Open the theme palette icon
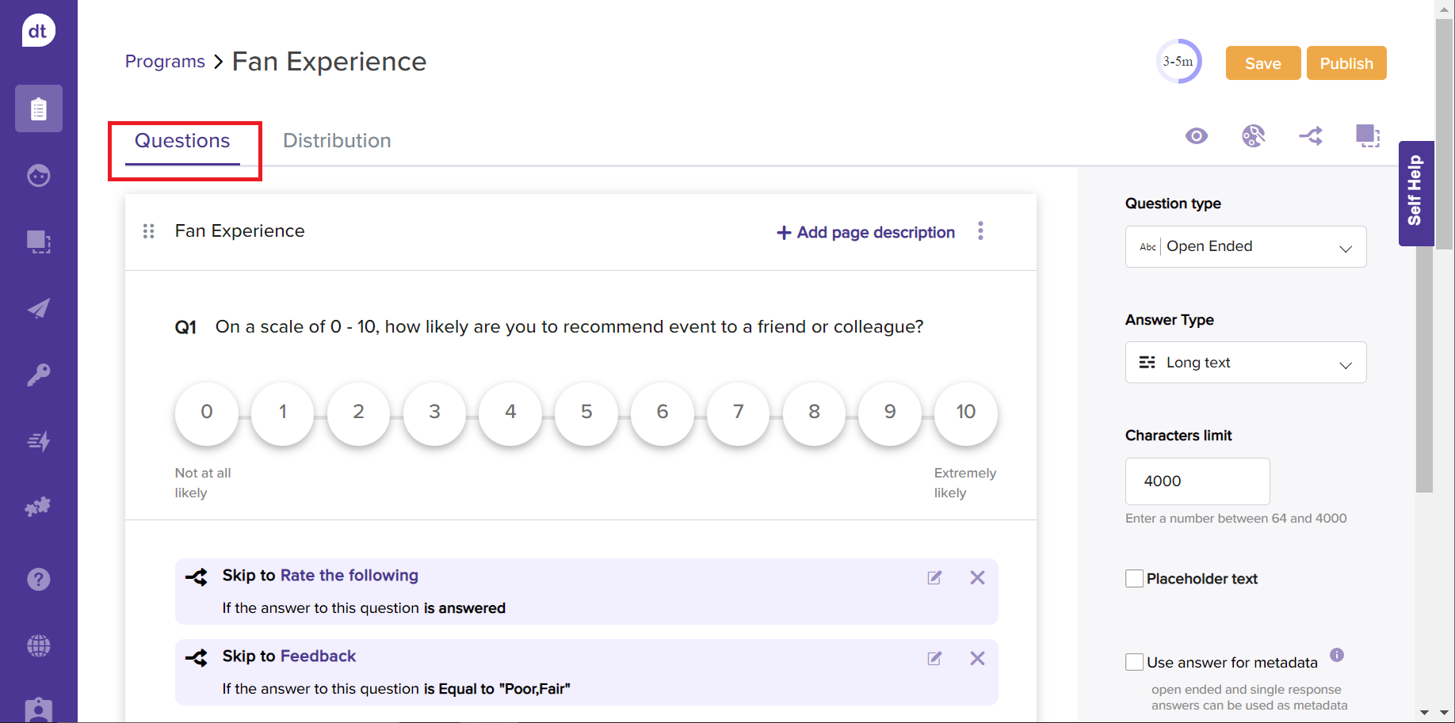The height and width of the screenshot is (723, 1455). (1253, 136)
